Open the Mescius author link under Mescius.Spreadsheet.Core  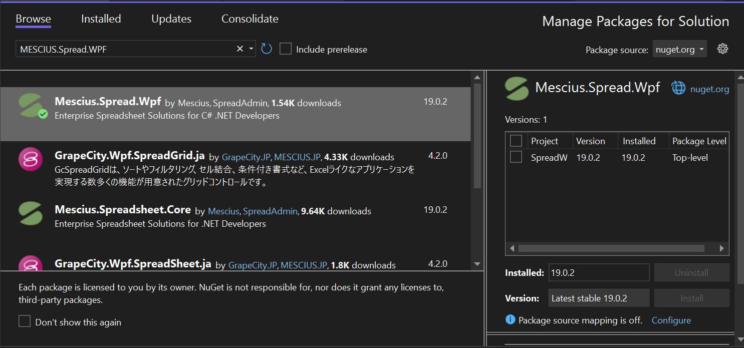pos(224,211)
